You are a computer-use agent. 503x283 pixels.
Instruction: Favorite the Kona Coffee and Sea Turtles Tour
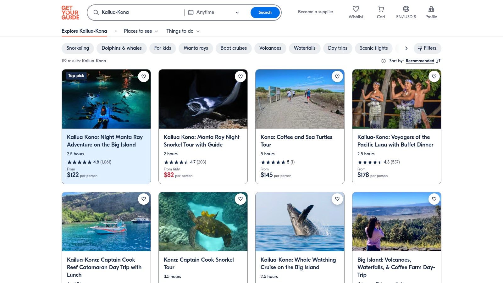coord(337,76)
